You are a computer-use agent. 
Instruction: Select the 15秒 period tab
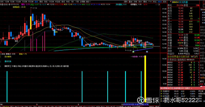77,2
